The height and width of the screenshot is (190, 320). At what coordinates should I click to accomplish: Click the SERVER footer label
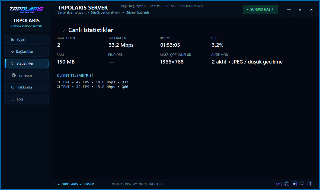pos(88,184)
